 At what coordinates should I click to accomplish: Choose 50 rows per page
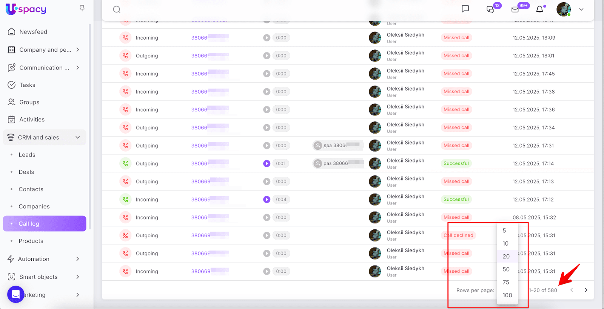coord(507,269)
